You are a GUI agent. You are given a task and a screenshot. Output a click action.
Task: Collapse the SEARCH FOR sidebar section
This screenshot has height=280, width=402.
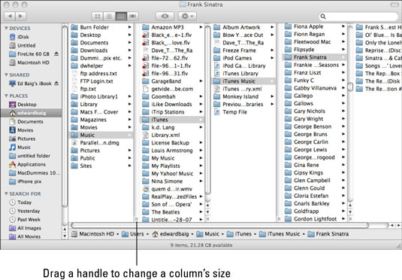pyautogui.click(x=6, y=193)
